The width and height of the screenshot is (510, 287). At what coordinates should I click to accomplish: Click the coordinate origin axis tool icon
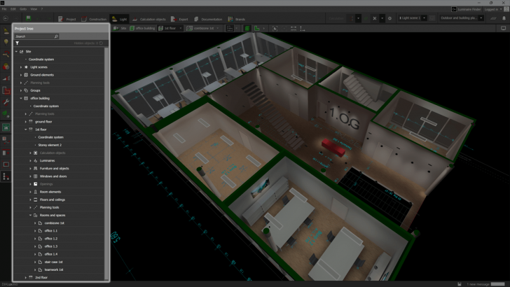click(302, 28)
